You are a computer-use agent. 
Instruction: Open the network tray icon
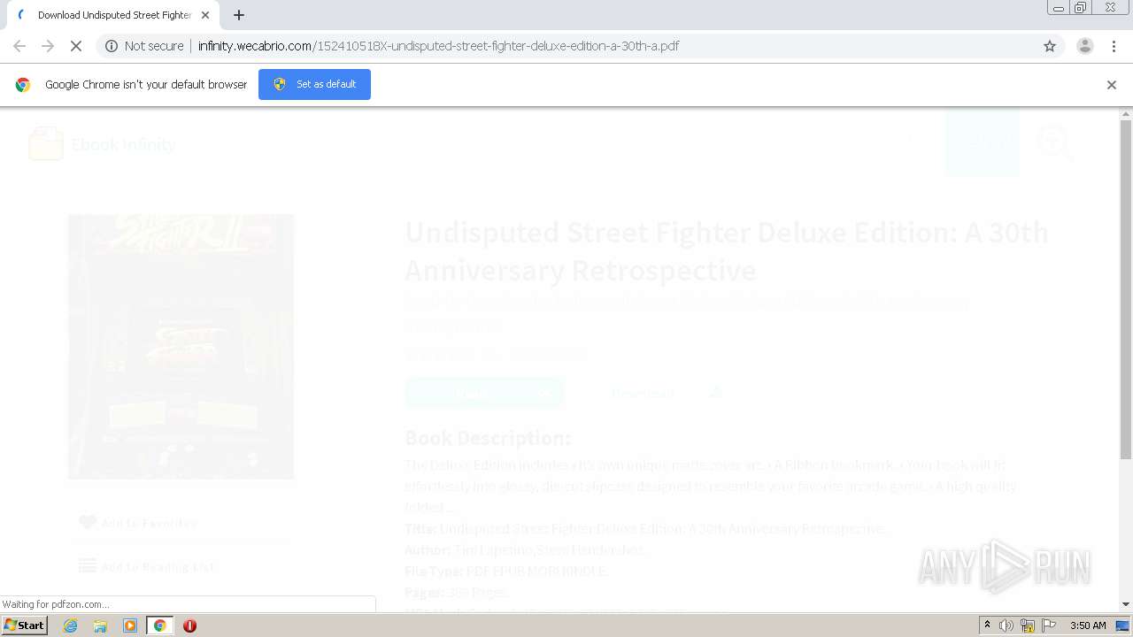point(1028,625)
